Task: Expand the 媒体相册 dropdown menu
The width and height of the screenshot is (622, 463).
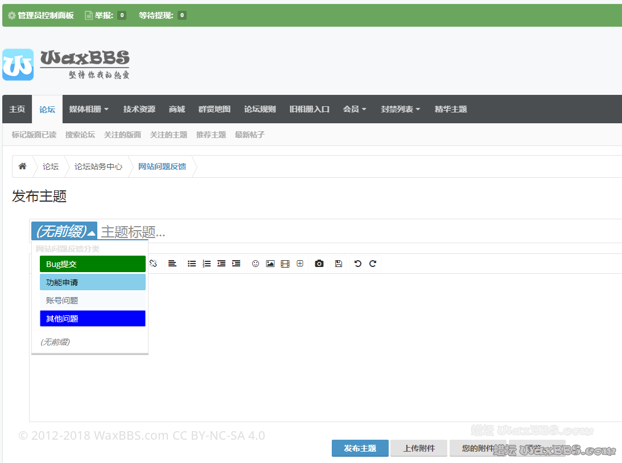Action: pyautogui.click(x=89, y=109)
